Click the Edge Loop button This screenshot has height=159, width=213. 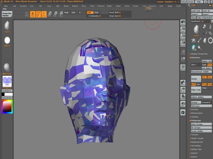[x=196, y=90]
